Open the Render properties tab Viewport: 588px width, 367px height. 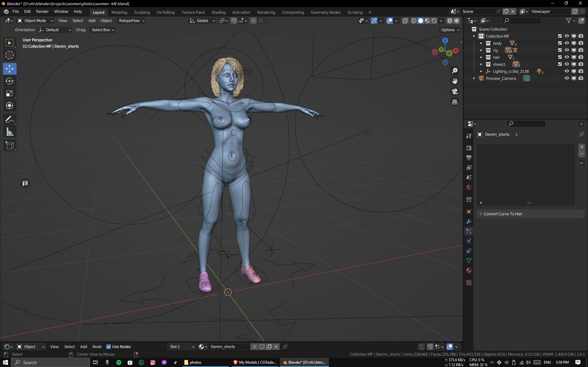[469, 148]
